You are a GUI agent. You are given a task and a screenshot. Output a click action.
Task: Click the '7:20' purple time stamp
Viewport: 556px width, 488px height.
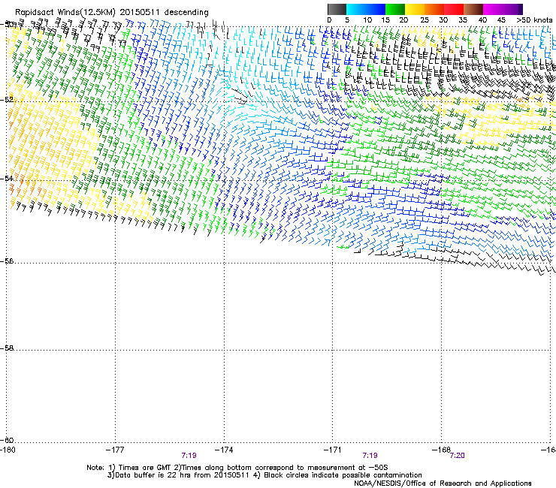[457, 456]
